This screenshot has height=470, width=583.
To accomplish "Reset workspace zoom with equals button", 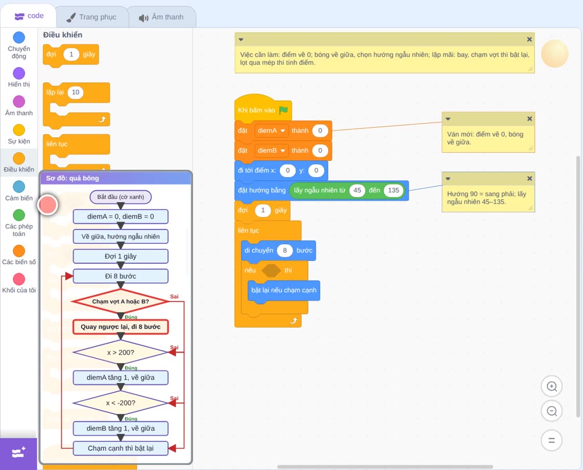I will [552, 440].
